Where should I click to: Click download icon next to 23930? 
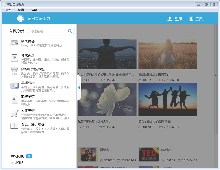tap(79, 127)
